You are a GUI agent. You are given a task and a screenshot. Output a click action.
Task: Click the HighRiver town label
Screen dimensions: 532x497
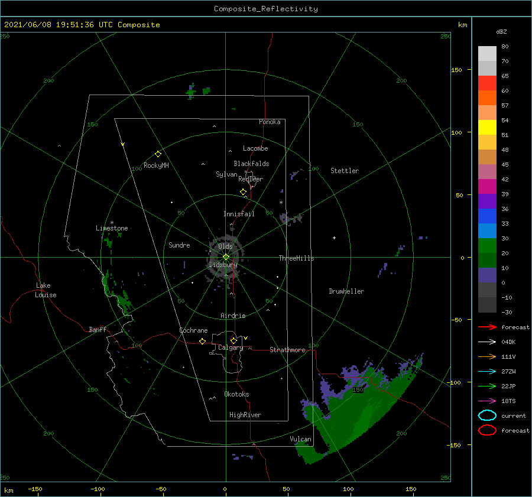pyautogui.click(x=245, y=415)
